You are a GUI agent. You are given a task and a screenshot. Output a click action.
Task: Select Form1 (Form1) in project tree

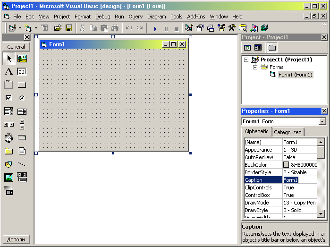point(296,75)
